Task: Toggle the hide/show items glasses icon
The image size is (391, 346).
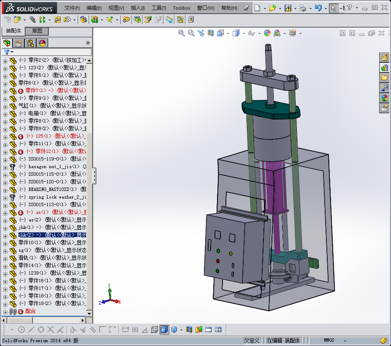Action: [252, 33]
